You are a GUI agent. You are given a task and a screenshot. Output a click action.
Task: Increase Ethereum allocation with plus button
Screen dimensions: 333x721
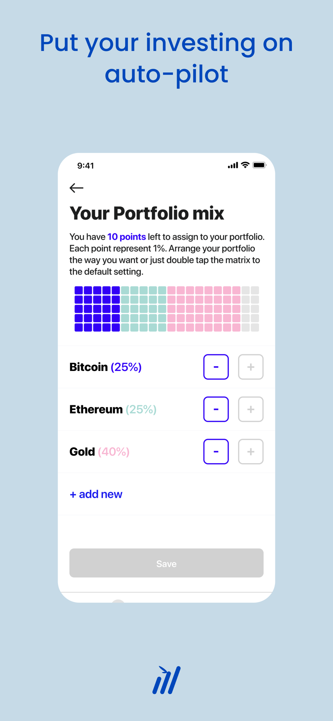[251, 409]
